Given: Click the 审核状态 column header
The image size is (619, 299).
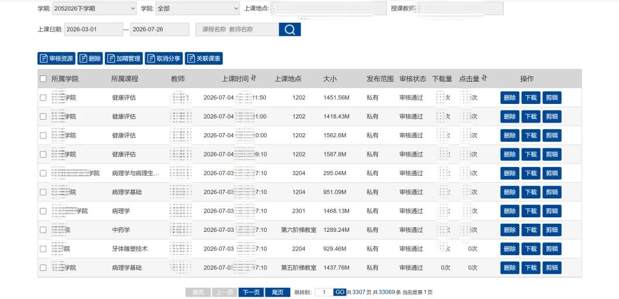Looking at the screenshot, I should (x=412, y=79).
